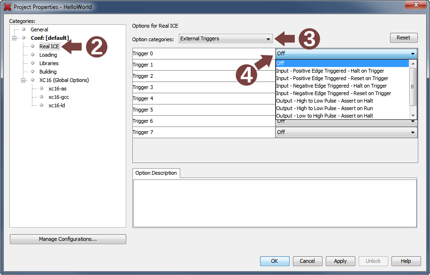This screenshot has width=430, height=275.
Task: Click the Reset button
Action: coord(403,38)
